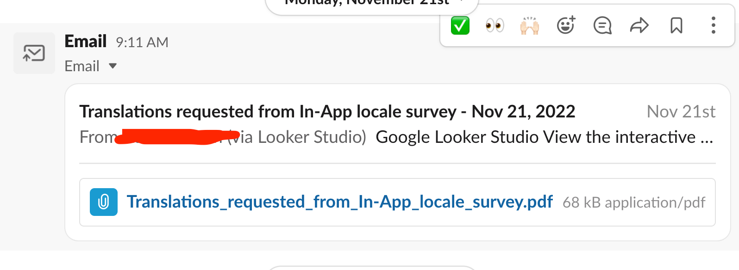Click the blue paperclip attachment icon
This screenshot has width=739, height=270.
pos(104,202)
